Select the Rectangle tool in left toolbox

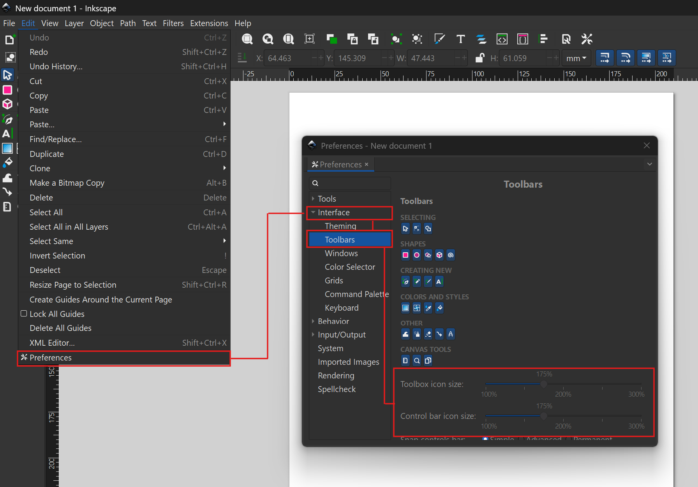(x=7, y=90)
